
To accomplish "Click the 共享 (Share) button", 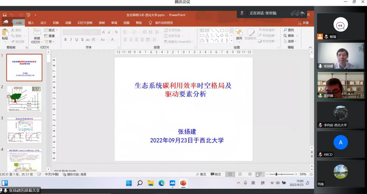I will 303,23.
